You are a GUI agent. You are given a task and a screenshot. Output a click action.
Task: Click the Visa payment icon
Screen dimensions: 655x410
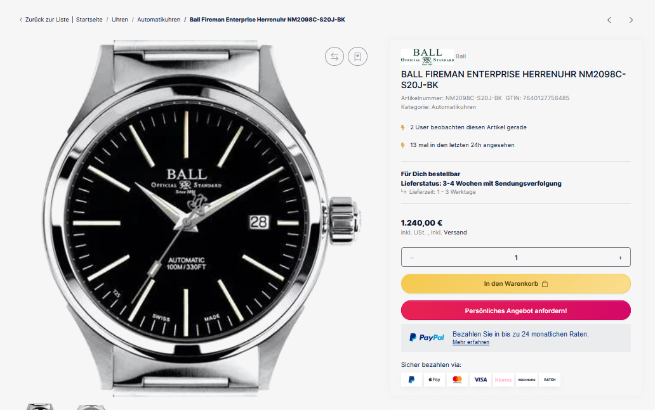pos(480,380)
